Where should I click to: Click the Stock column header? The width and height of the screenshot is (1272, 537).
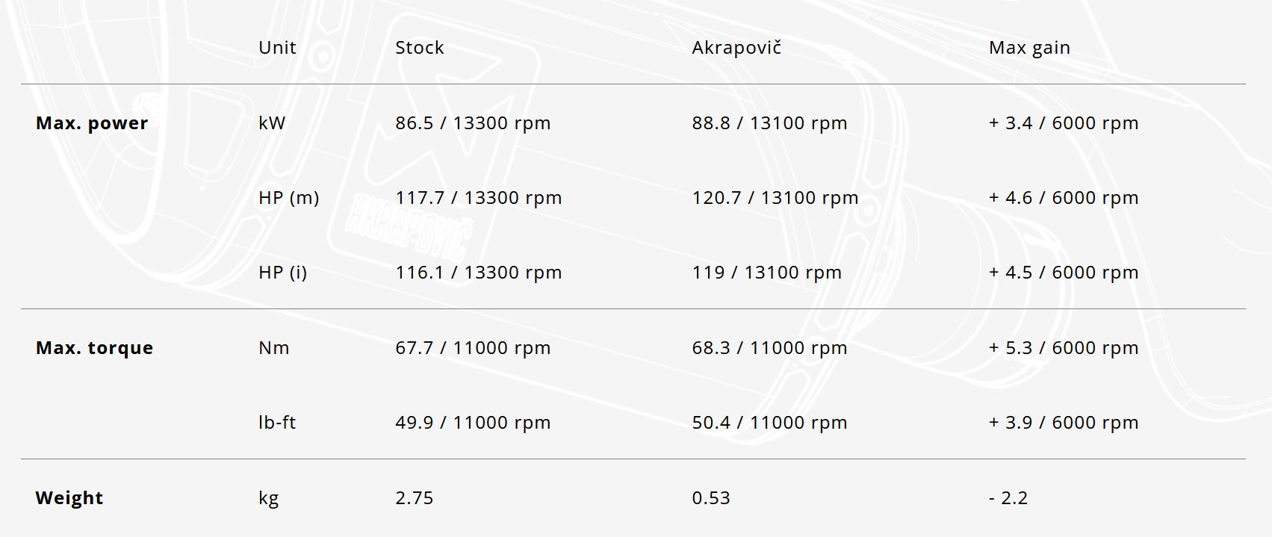point(419,48)
